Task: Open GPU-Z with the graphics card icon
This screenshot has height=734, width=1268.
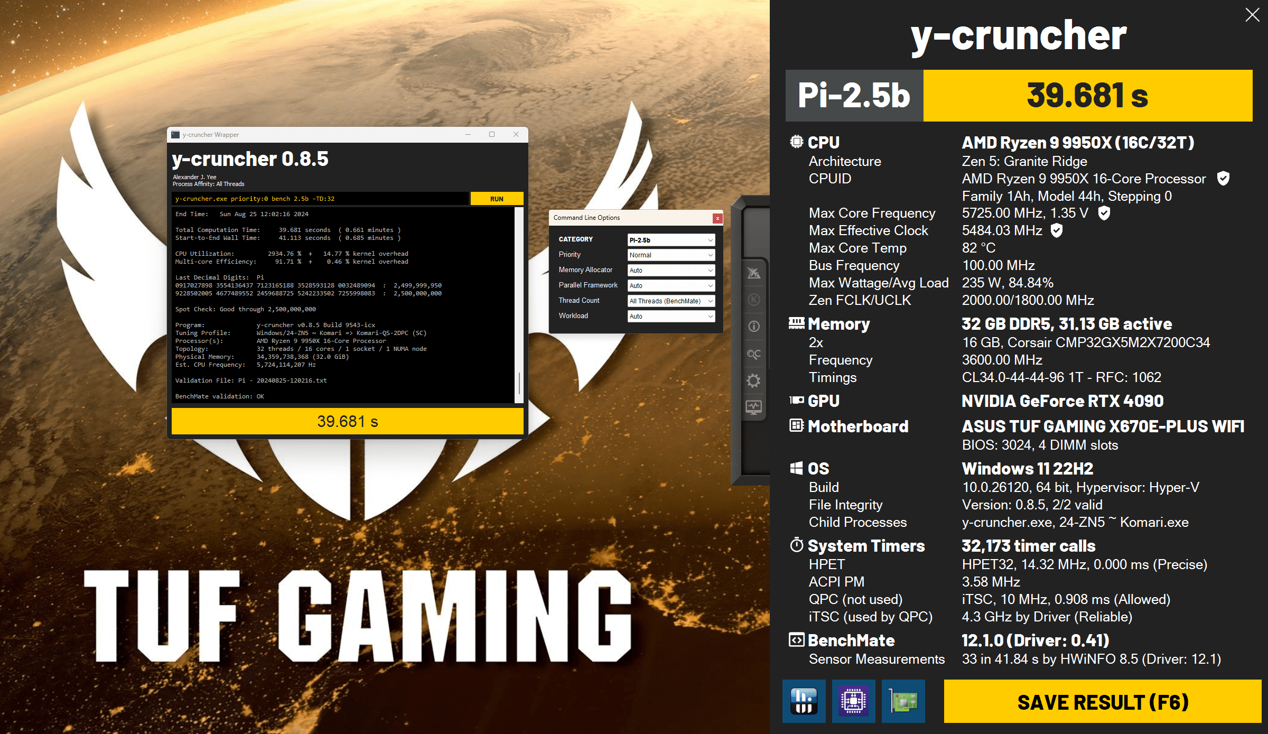Action: point(903,701)
